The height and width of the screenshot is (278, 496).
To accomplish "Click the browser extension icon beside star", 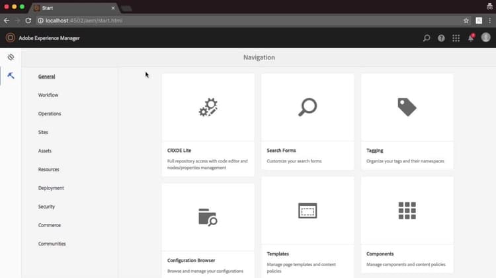I will click(479, 20).
